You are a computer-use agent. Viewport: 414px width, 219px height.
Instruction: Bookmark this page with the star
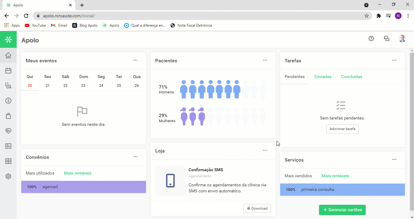coord(366,16)
